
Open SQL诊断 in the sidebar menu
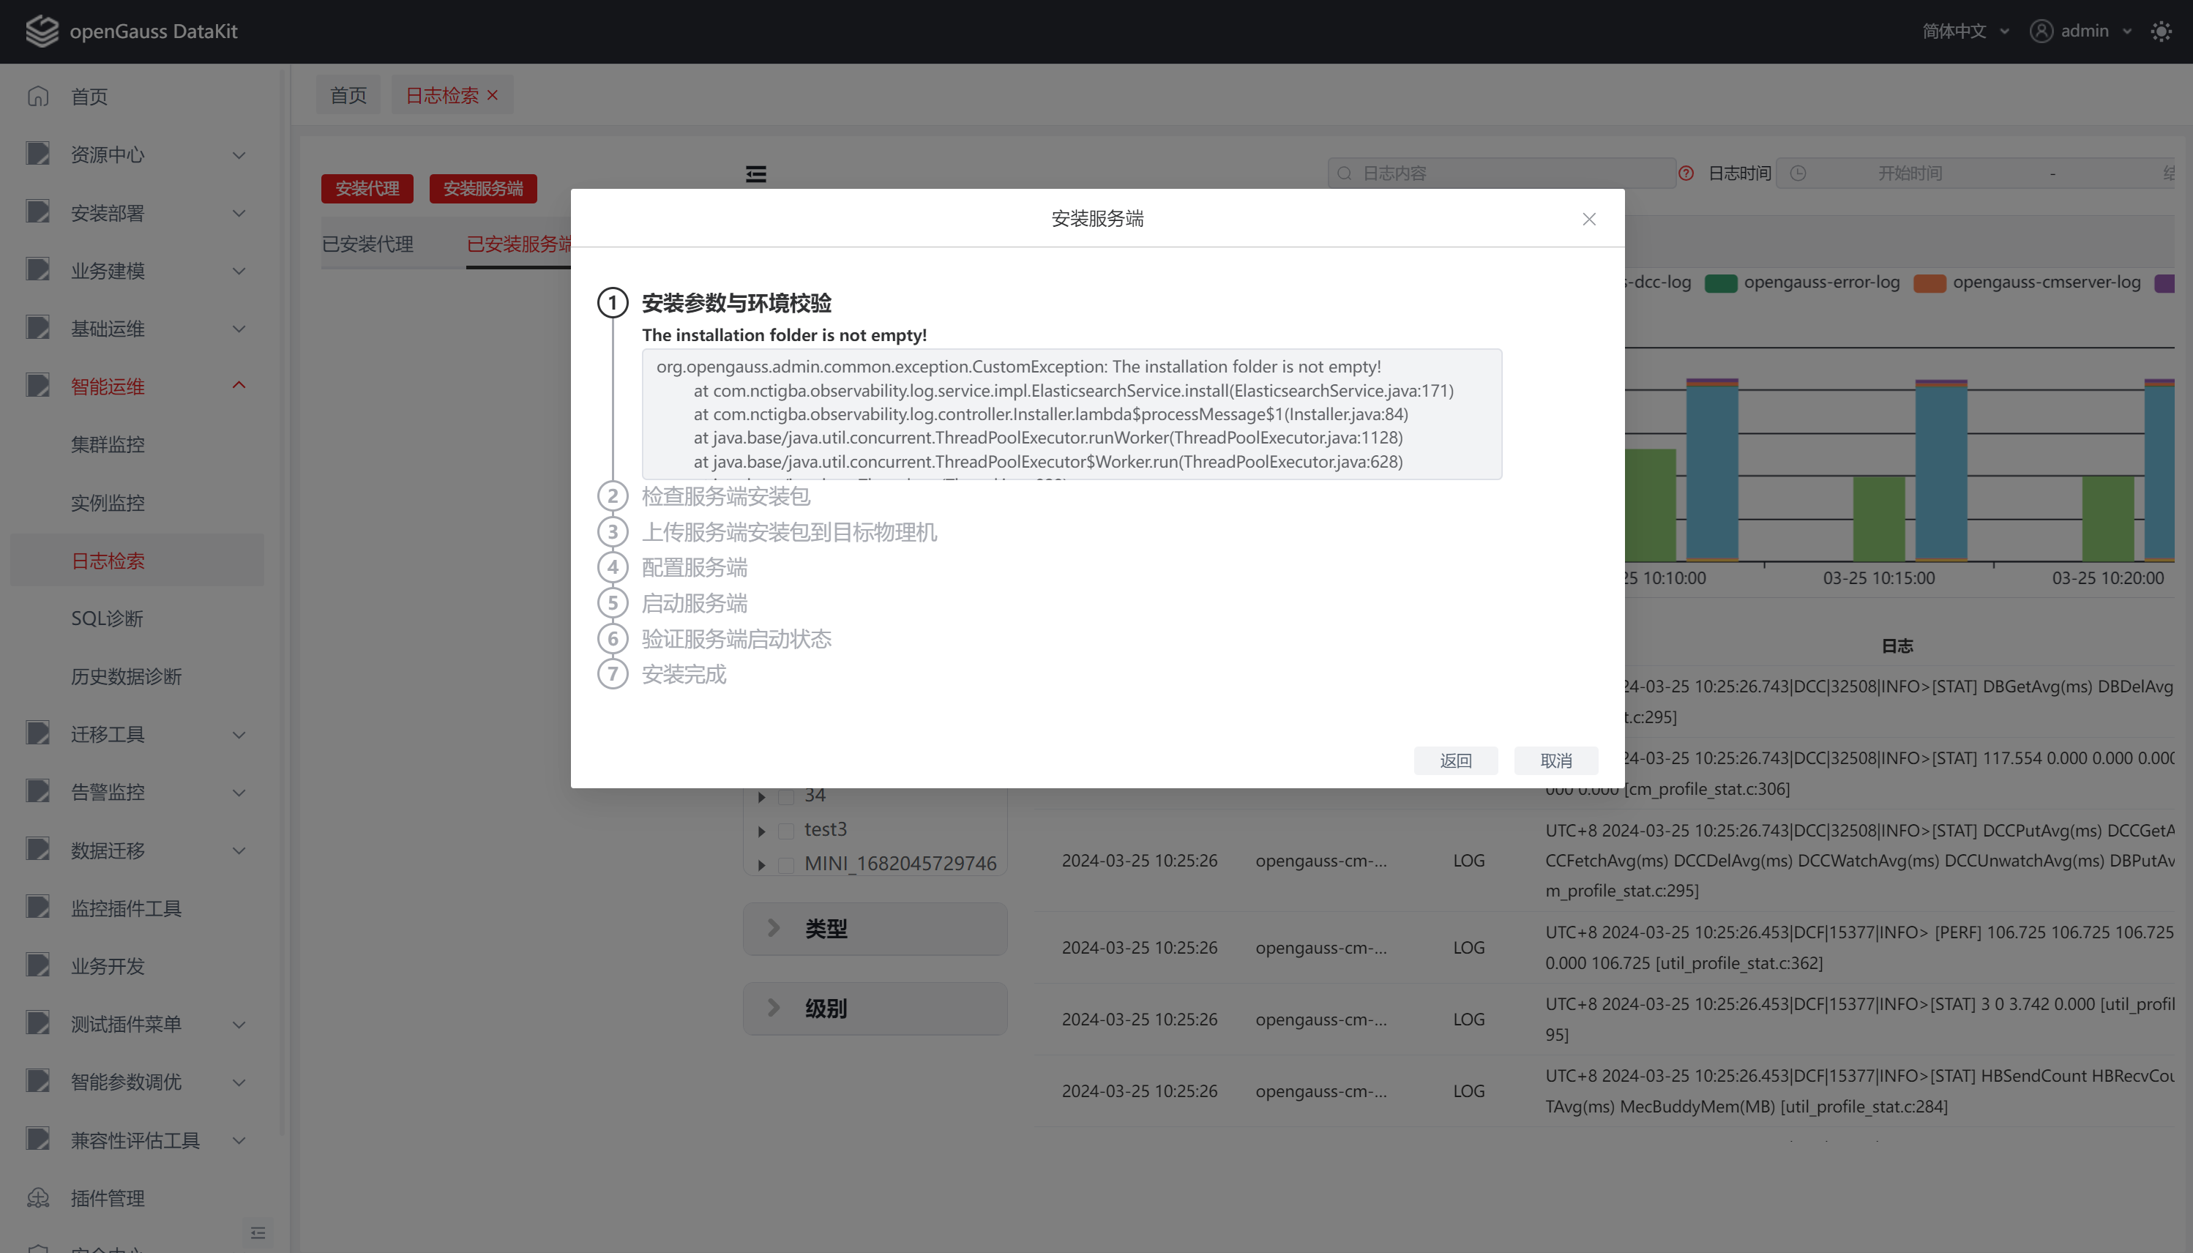click(x=107, y=618)
